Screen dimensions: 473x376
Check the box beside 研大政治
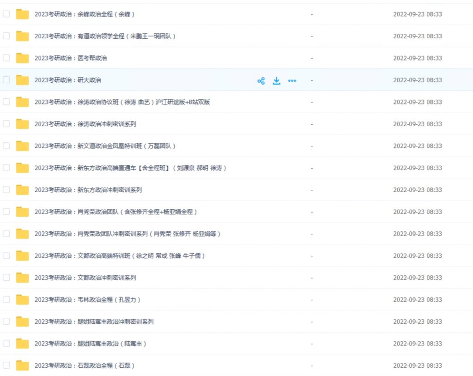point(6,79)
